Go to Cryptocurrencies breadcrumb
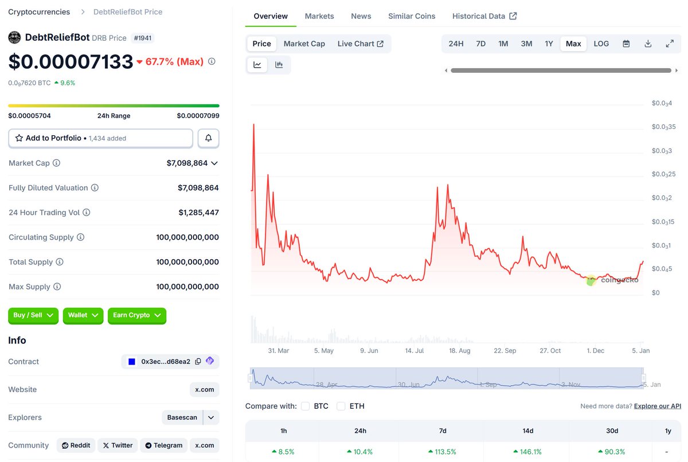Image resolution: width=688 pixels, height=462 pixels. pos(39,12)
